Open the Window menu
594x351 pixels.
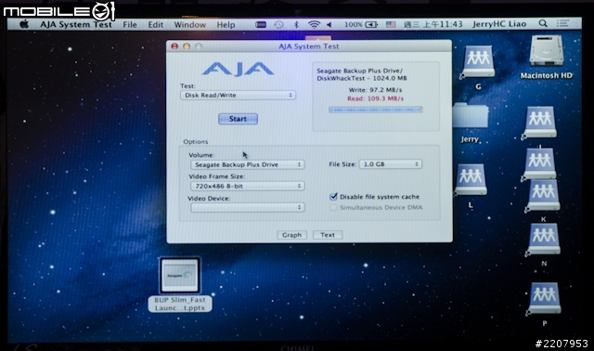point(189,25)
